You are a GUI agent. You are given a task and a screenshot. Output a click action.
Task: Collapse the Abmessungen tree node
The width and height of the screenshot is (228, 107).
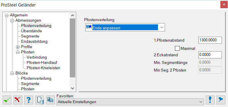(x=12, y=21)
